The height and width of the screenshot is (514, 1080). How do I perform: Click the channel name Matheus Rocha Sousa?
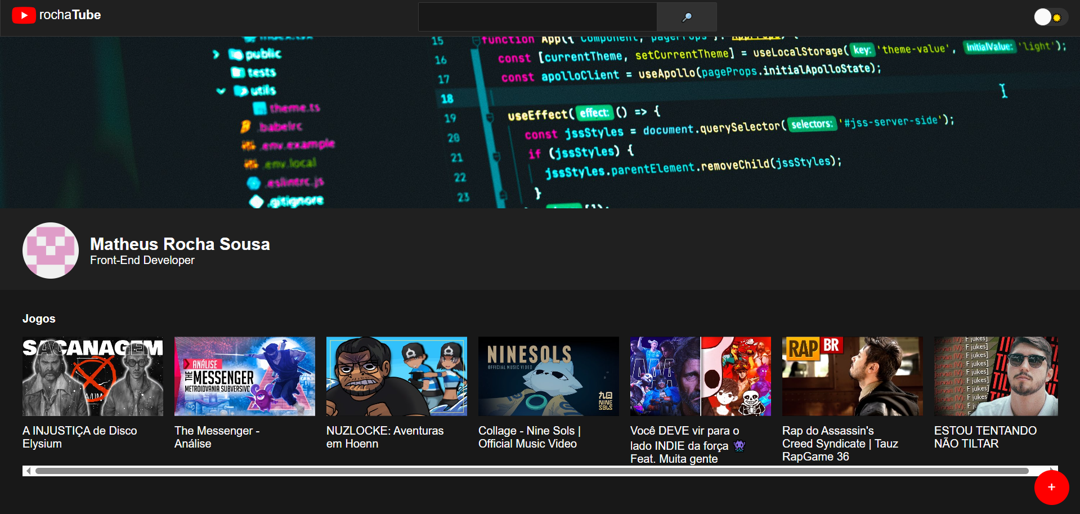[180, 244]
